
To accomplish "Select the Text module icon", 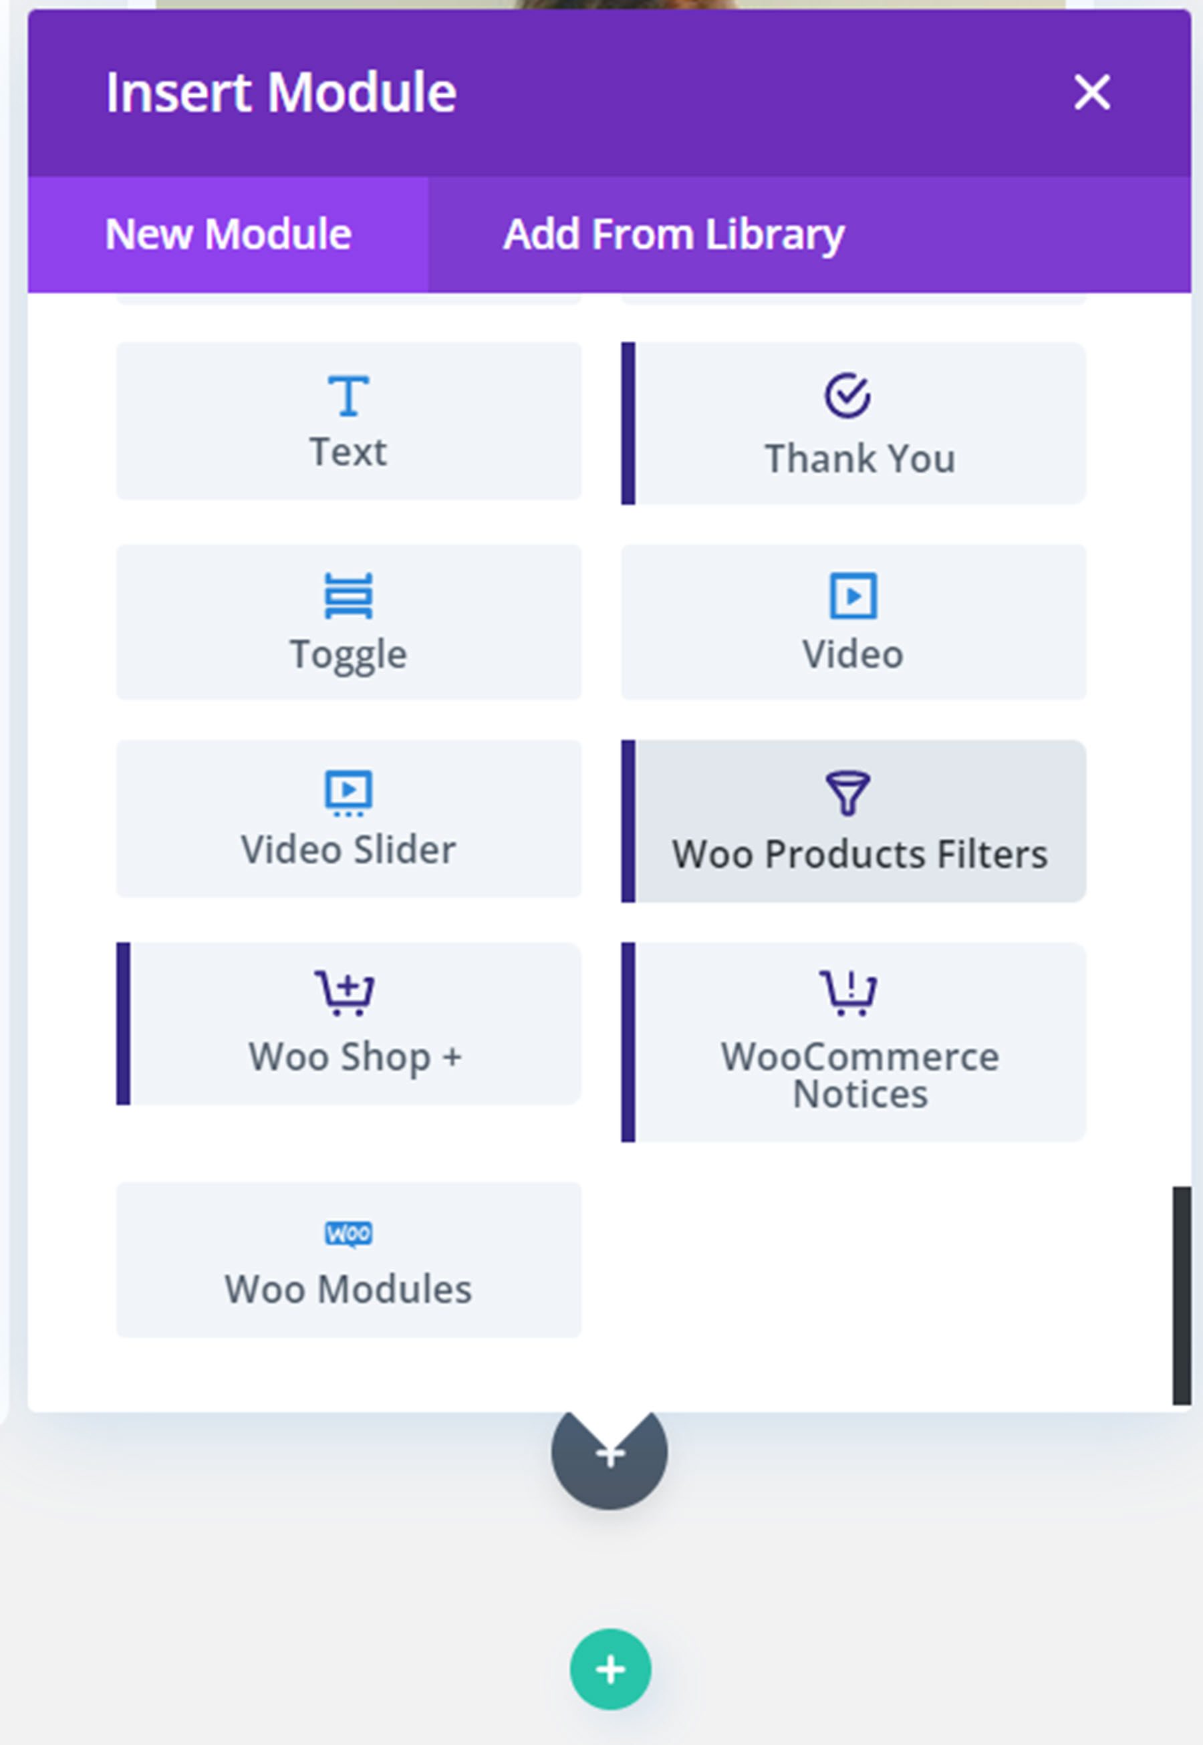I will click(x=348, y=396).
